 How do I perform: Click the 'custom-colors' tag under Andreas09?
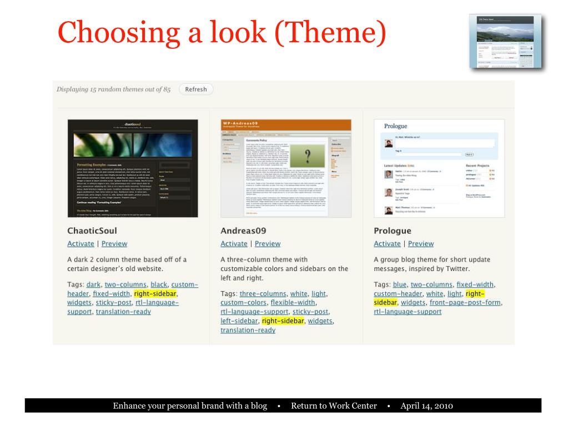point(243,303)
